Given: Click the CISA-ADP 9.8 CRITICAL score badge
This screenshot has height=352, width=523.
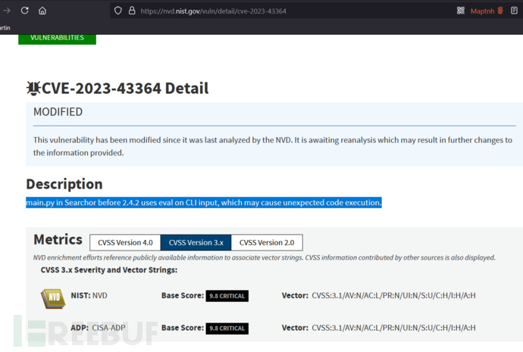Looking at the screenshot, I should coord(227,328).
